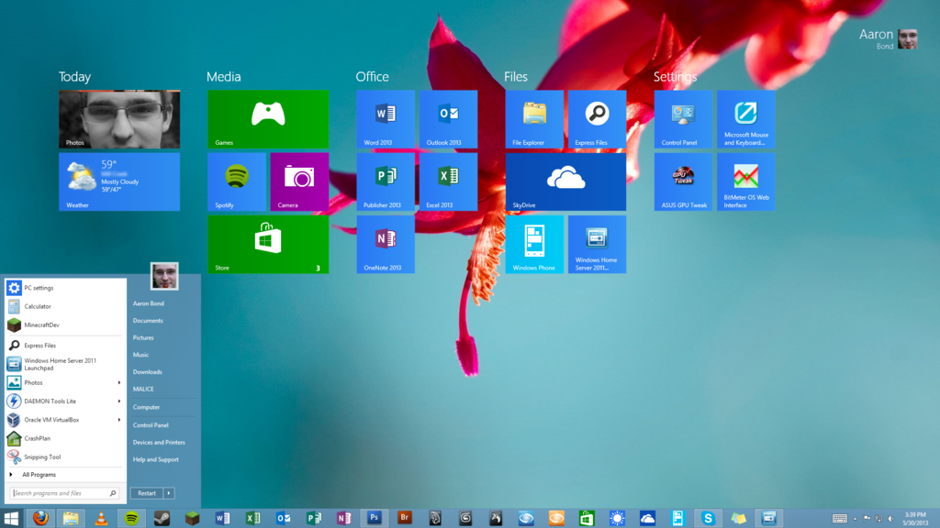Open the SkyDrive tile
This screenshot has width=940, height=528.
pos(565,181)
